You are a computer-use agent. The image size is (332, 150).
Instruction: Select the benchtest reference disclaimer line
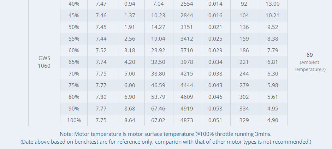click(x=166, y=142)
